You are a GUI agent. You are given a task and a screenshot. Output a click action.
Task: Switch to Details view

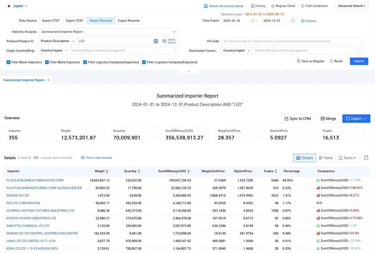point(305,158)
